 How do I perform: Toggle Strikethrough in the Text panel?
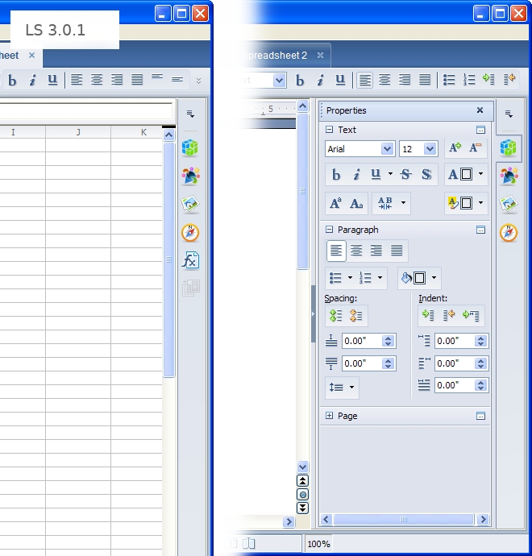(405, 174)
